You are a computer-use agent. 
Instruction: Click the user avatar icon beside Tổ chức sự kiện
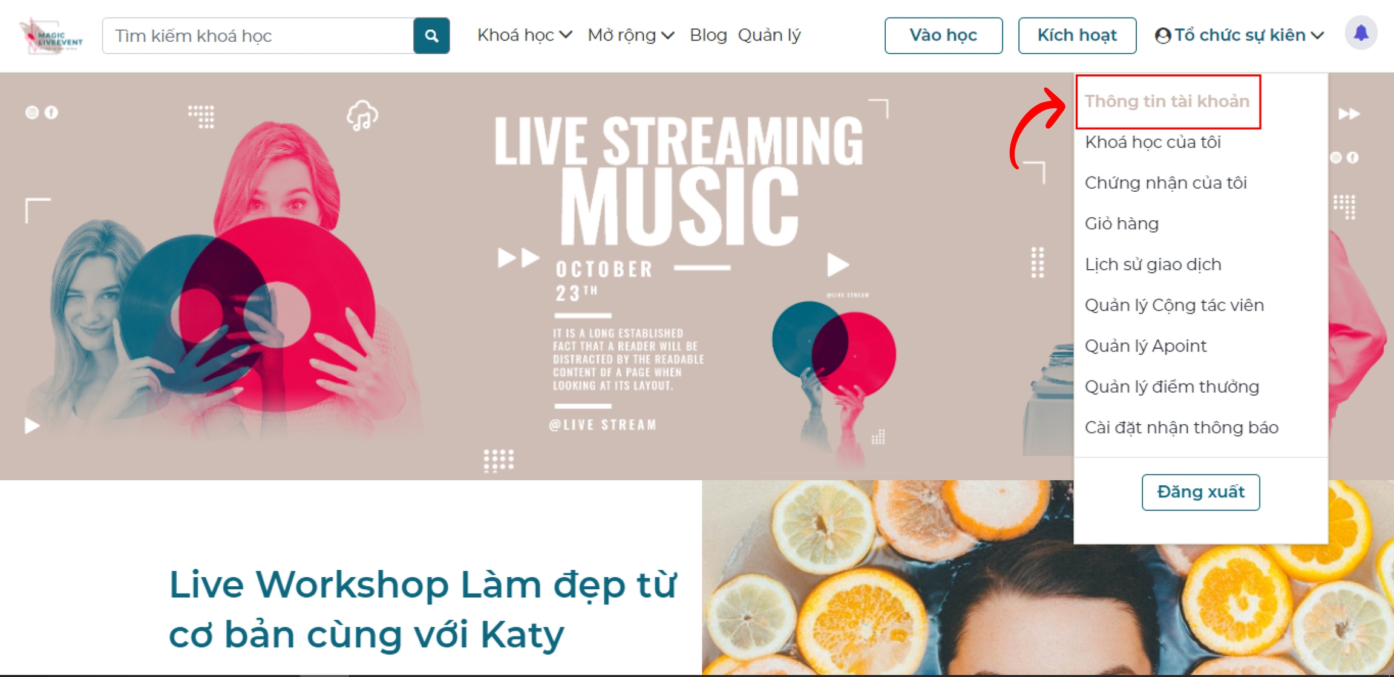[x=1162, y=36]
